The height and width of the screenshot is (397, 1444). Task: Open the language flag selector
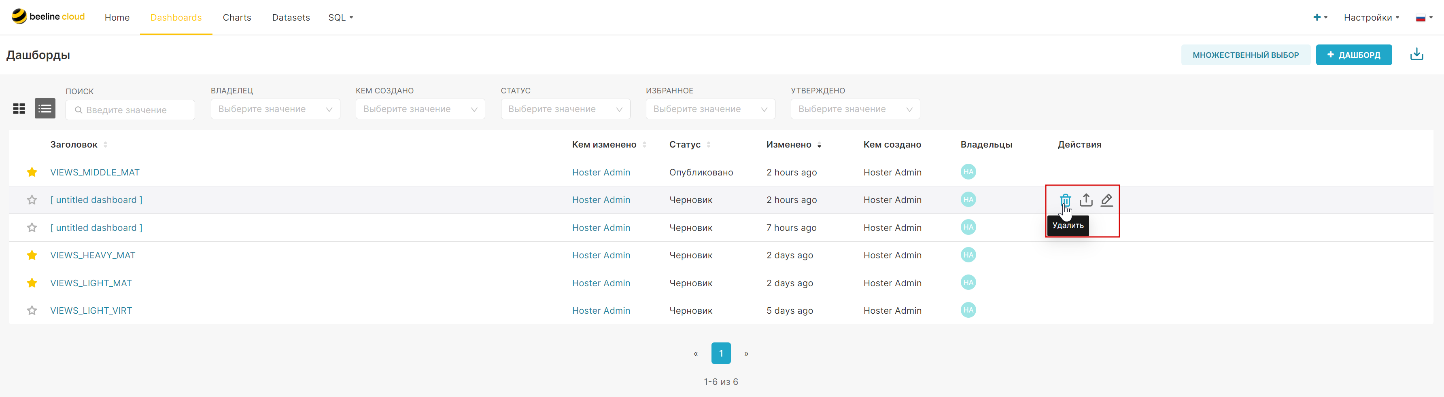point(1424,17)
